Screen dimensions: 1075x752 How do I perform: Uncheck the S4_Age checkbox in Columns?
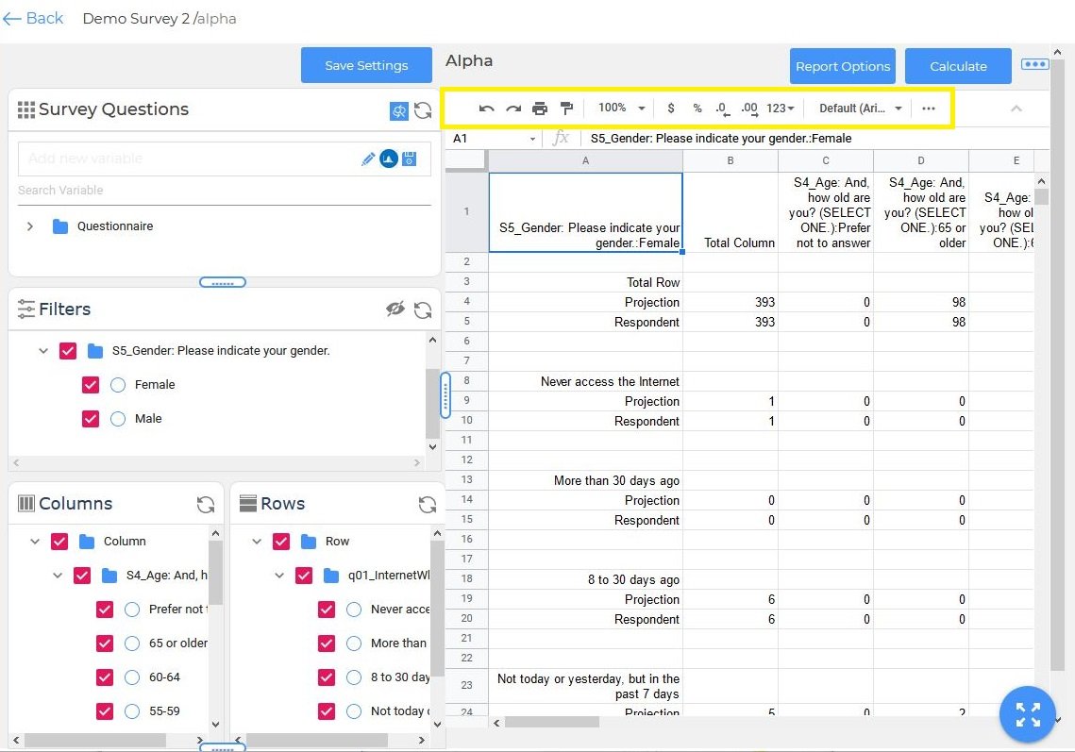82,576
